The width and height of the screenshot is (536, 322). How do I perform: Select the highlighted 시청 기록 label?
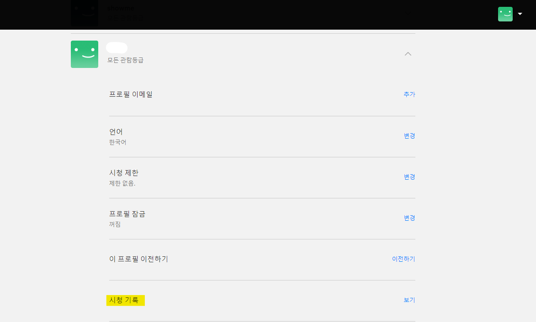[126, 300]
